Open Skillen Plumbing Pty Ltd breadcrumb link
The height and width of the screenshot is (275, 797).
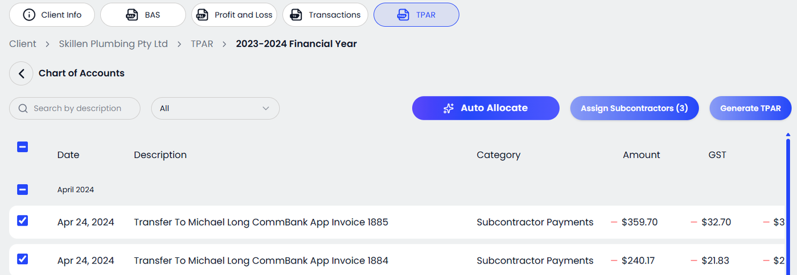pyautogui.click(x=113, y=44)
